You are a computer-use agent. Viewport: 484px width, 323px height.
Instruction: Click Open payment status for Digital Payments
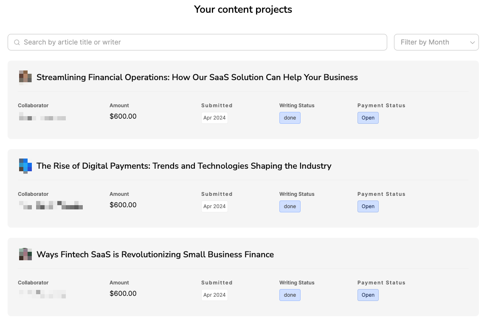click(x=368, y=206)
